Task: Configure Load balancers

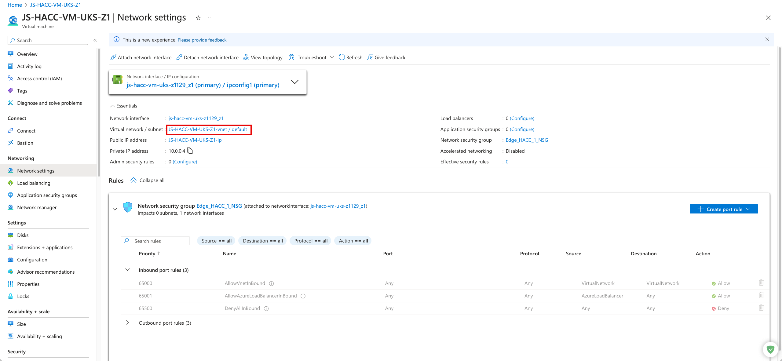Action: point(522,118)
